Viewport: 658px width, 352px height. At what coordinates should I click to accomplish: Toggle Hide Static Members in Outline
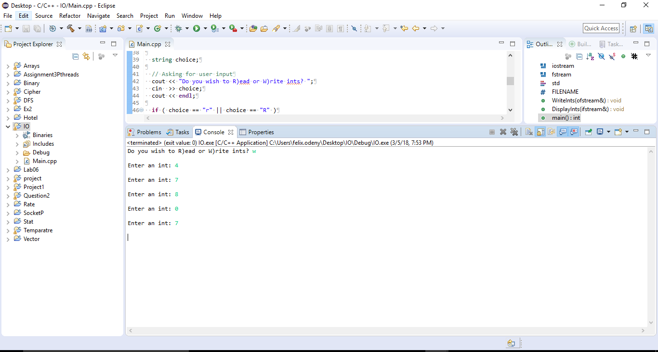612,56
